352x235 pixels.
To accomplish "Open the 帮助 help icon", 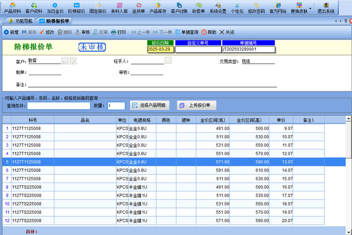I will pos(209,32).
